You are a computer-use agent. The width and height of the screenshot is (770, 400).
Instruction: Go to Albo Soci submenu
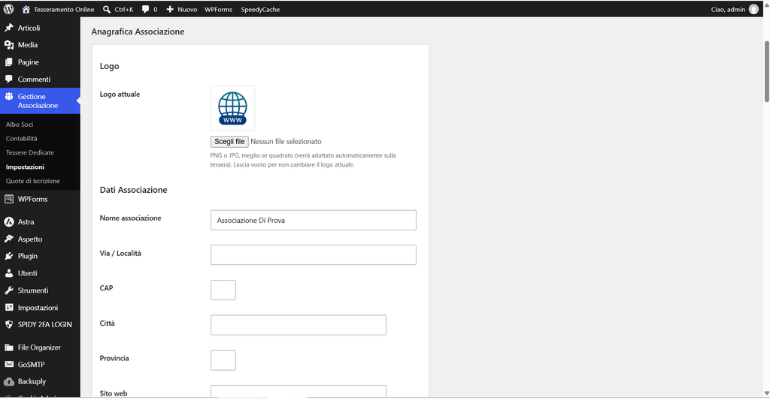point(20,125)
